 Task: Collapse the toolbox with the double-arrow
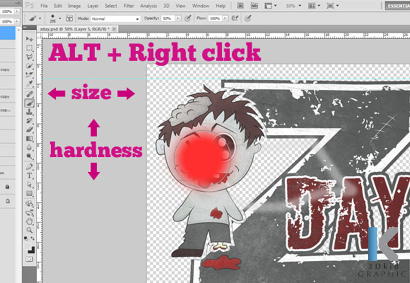[x=25, y=27]
